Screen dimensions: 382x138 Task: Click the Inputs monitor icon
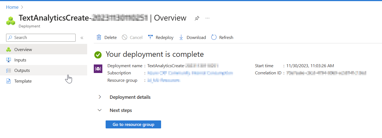coord(9,60)
